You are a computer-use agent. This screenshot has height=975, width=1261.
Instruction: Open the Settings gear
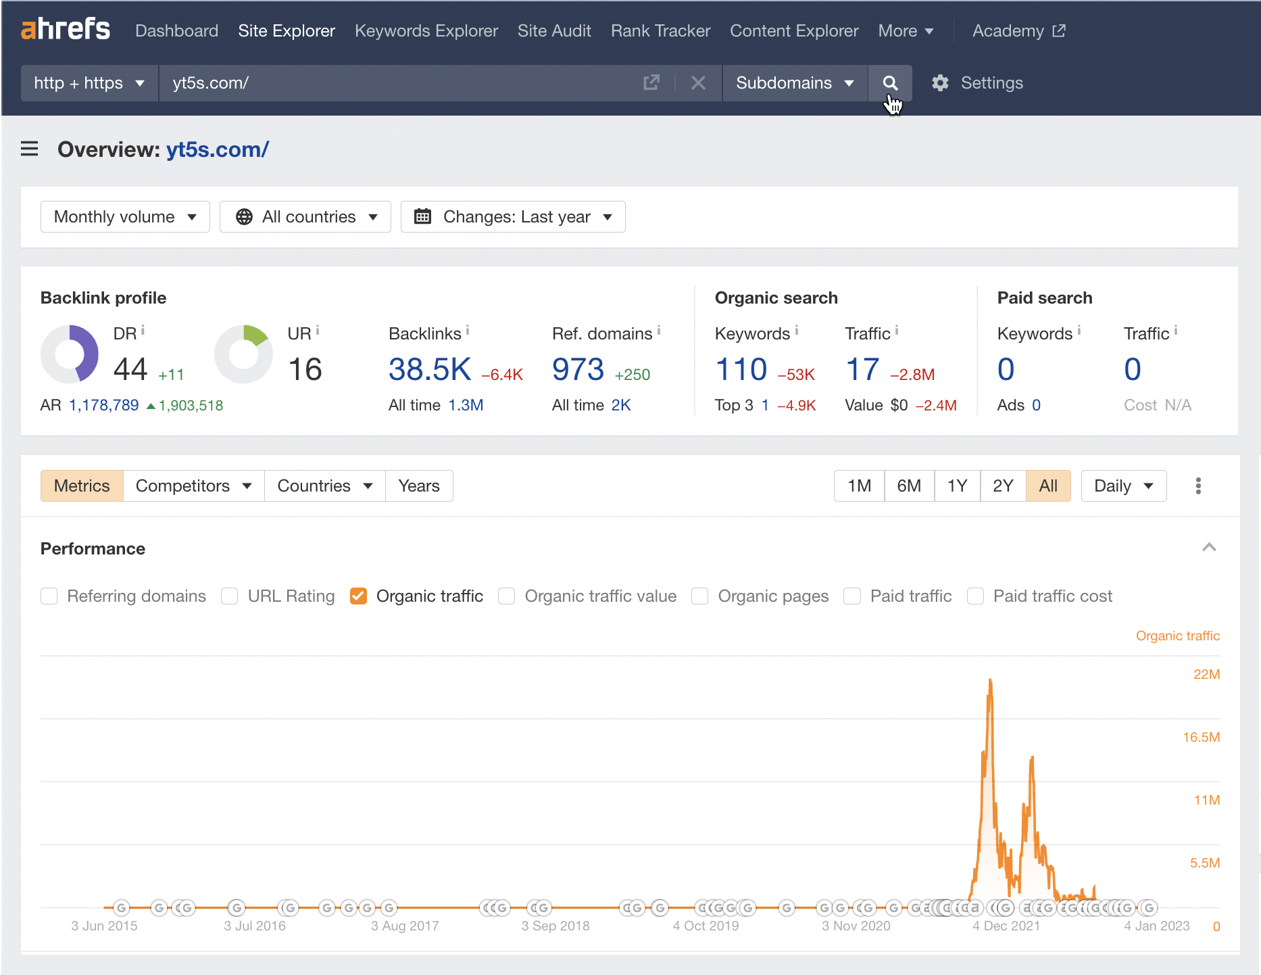[940, 82]
